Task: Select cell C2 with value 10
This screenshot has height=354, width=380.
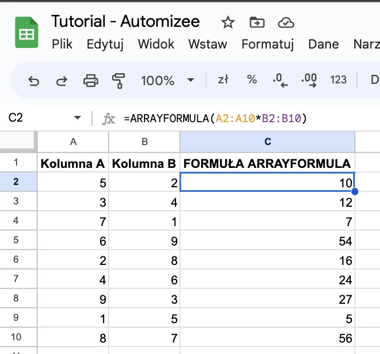Action: point(267,182)
